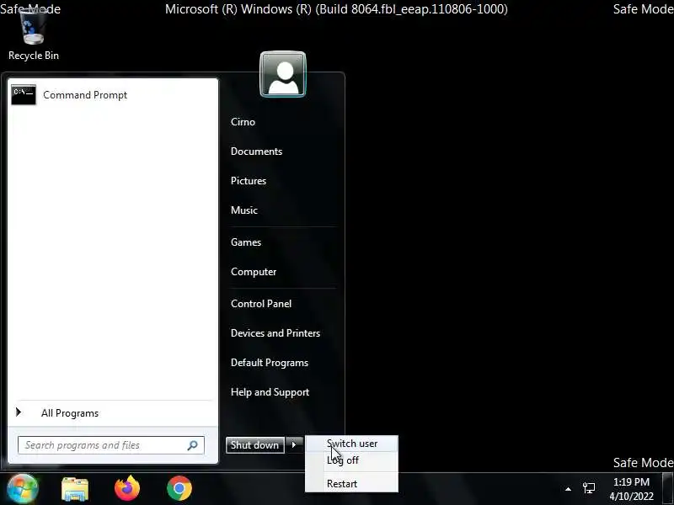674x505 pixels.
Task: Click the Show desktop button
Action: [668, 489]
